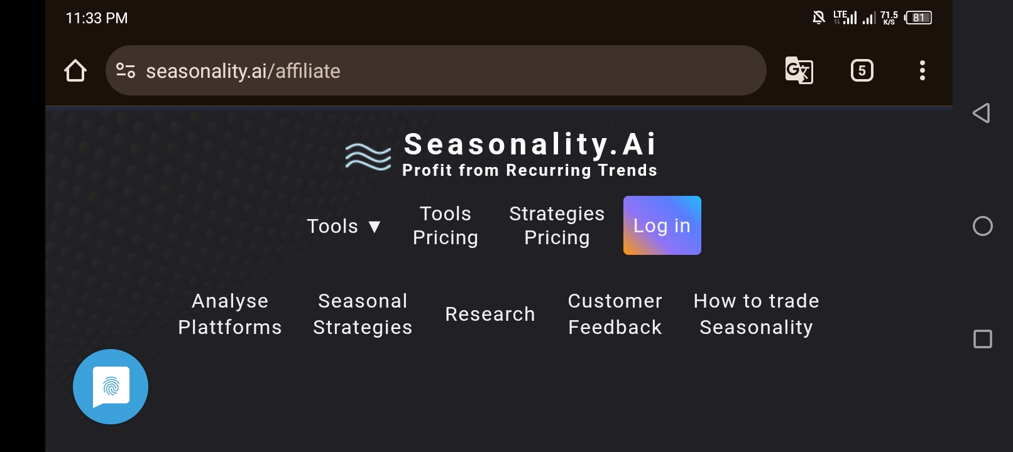Image resolution: width=1013 pixels, height=452 pixels.
Task: Tap the browser home icon
Action: (x=75, y=70)
